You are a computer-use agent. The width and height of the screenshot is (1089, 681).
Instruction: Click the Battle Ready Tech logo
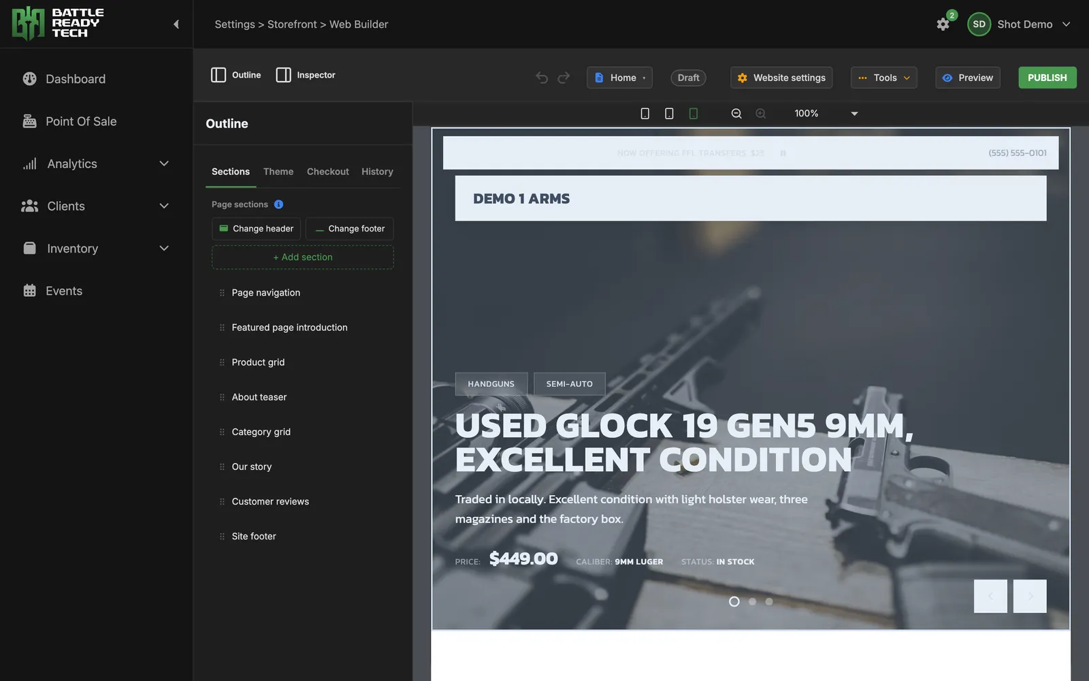click(x=58, y=24)
